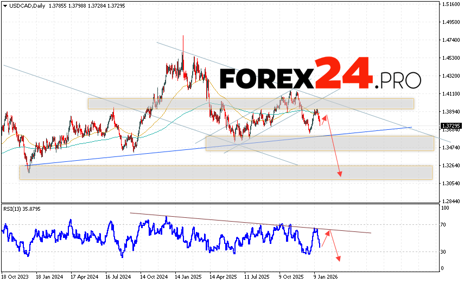Click the 1.30540 price axis label
This screenshot has width=464, height=283.
coord(451,184)
